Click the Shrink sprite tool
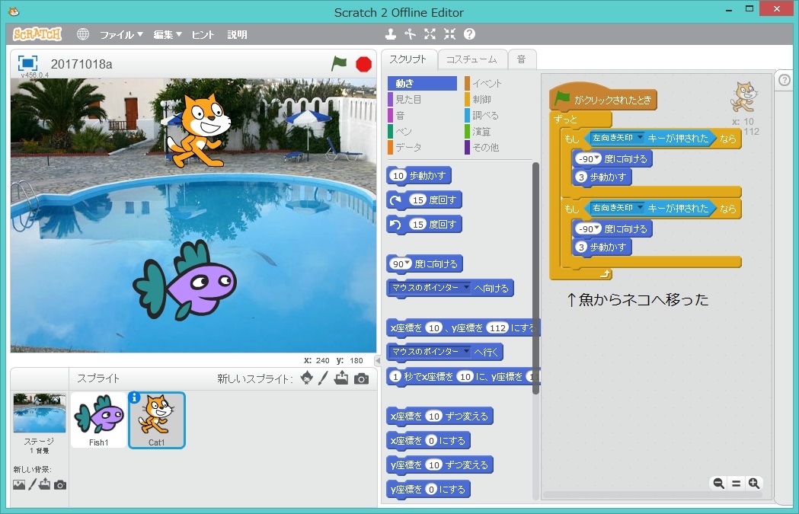The height and width of the screenshot is (514, 799). point(449,34)
